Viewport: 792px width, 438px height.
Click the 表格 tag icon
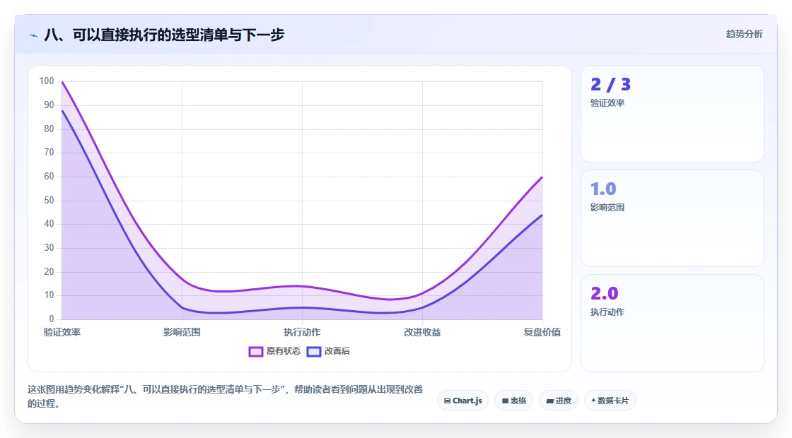(505, 401)
